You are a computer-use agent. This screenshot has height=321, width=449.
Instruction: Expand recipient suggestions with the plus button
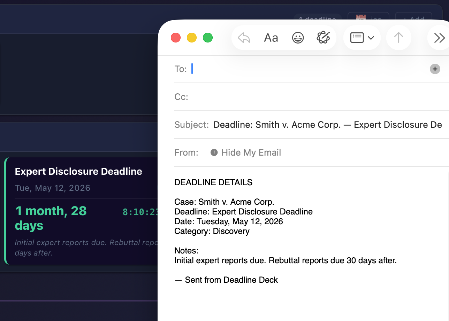[x=435, y=69]
